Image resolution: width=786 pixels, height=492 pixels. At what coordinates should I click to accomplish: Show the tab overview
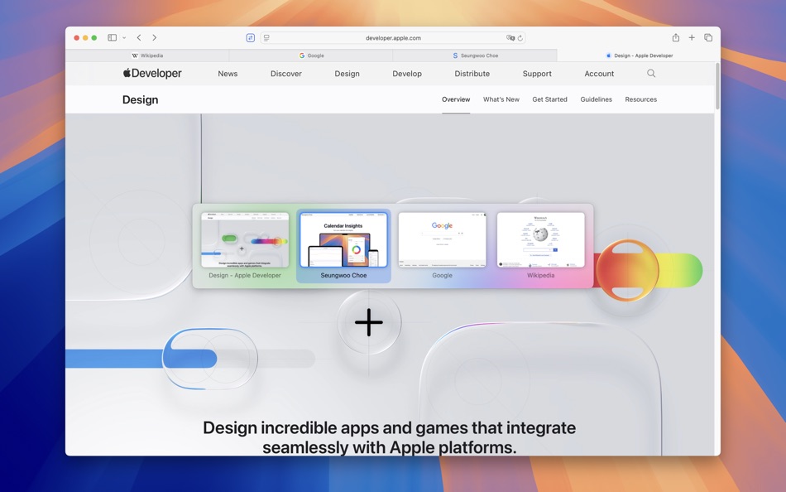pyautogui.click(x=708, y=37)
